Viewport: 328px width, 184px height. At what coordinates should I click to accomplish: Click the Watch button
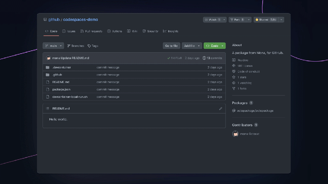coord(213,20)
